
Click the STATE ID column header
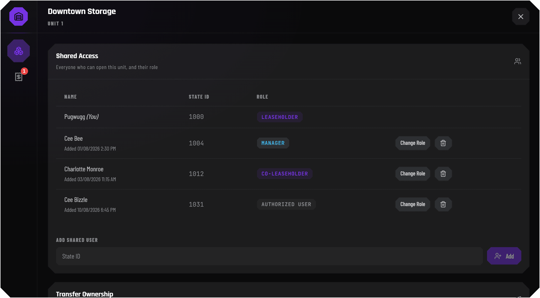(x=199, y=97)
